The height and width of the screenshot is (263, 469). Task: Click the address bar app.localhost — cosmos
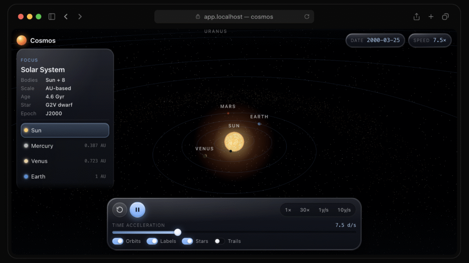(x=234, y=17)
